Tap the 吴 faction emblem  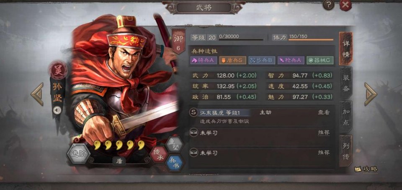click(58, 70)
